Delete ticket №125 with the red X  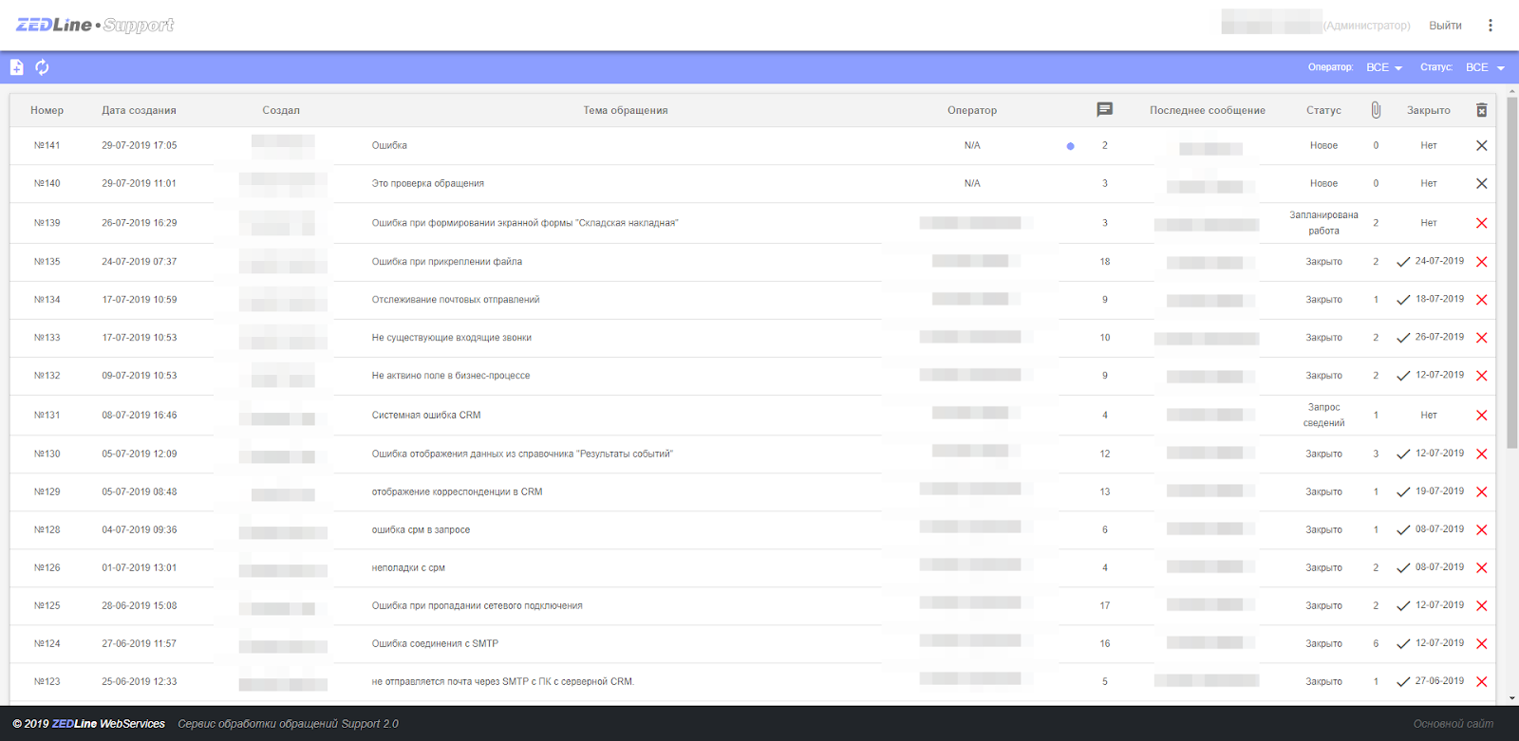click(x=1481, y=606)
